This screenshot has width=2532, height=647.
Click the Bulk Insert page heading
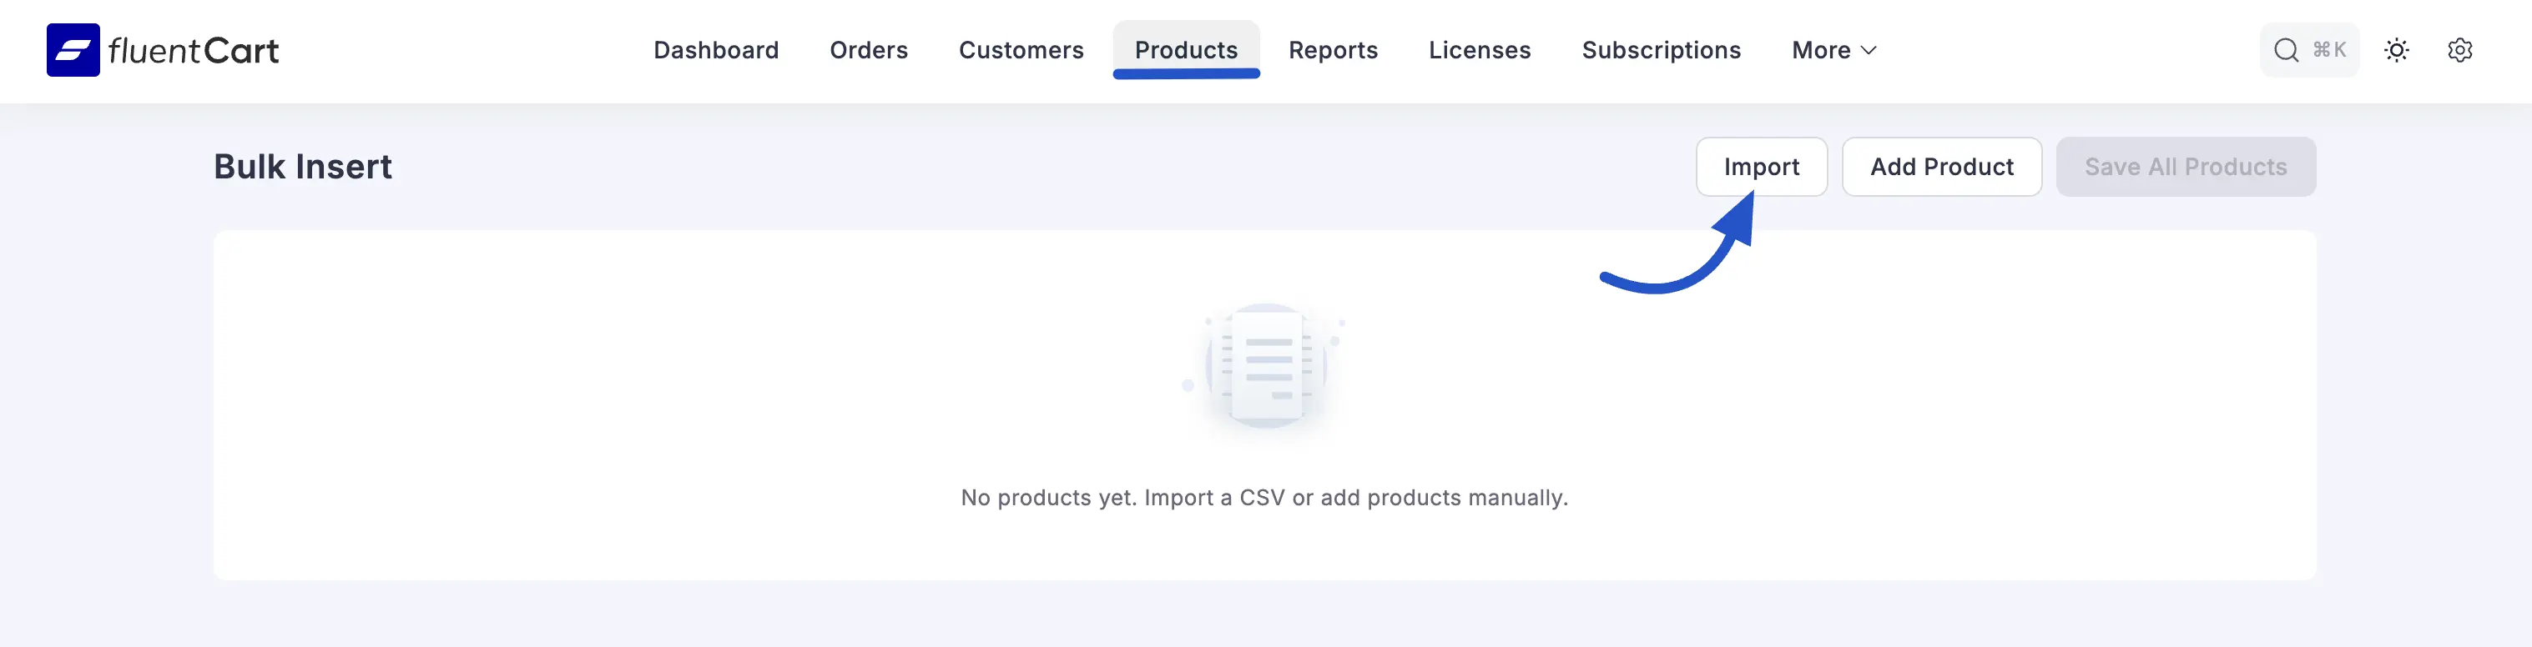[303, 167]
